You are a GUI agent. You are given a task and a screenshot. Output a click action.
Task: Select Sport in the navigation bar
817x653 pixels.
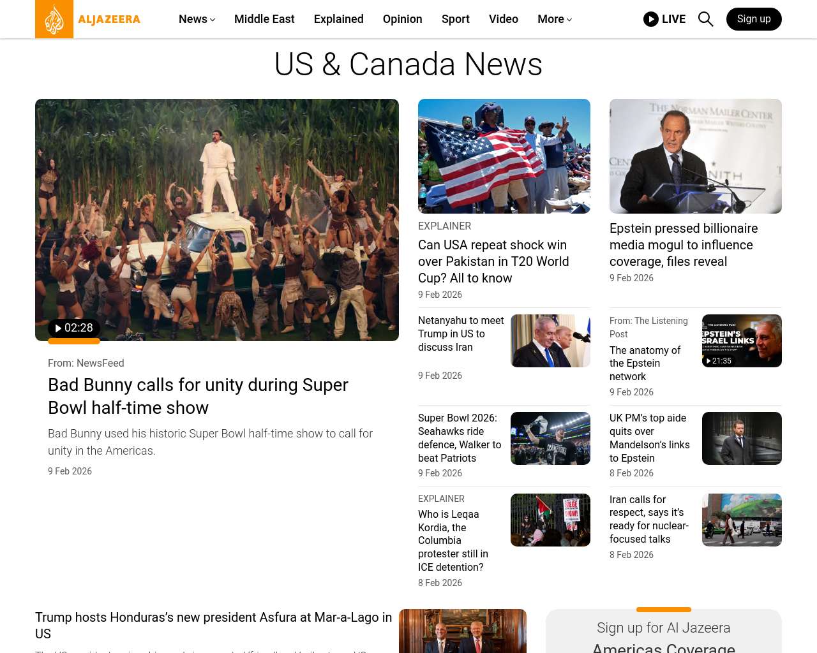click(x=455, y=19)
